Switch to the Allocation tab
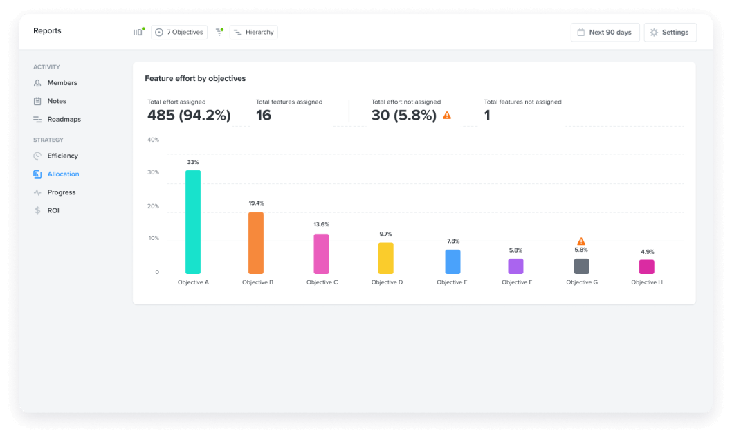The image size is (732, 438). click(x=64, y=174)
